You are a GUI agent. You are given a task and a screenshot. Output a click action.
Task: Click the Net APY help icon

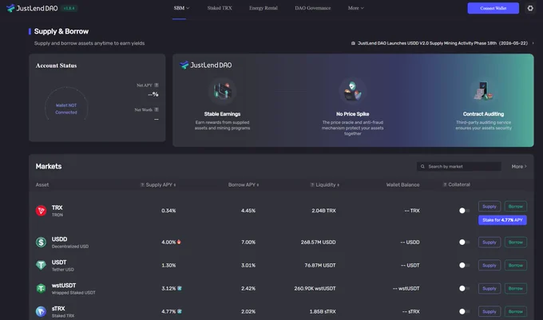[x=157, y=85]
